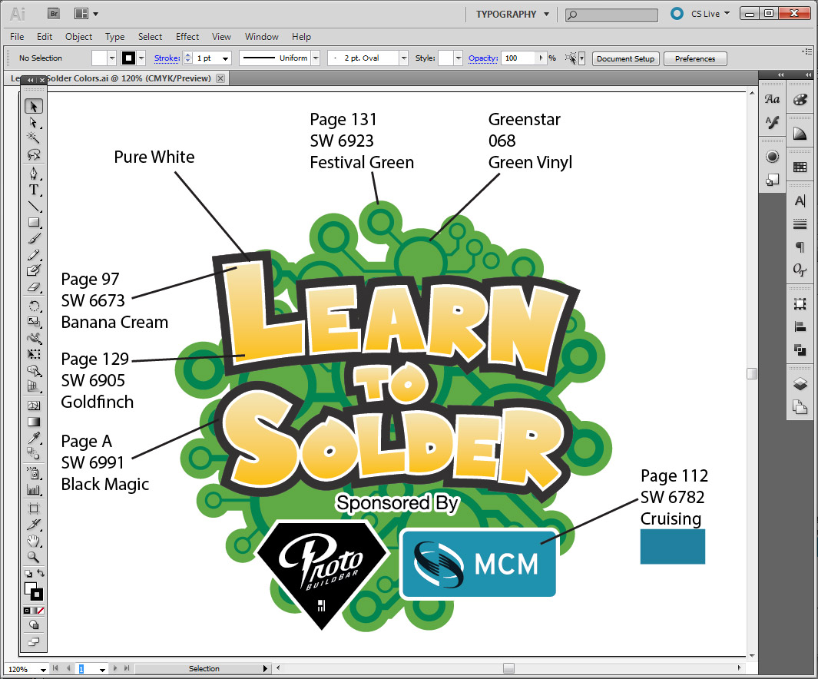Open the Pathfinder panel icon
Viewport: 818px width, 679px height.
click(800, 350)
